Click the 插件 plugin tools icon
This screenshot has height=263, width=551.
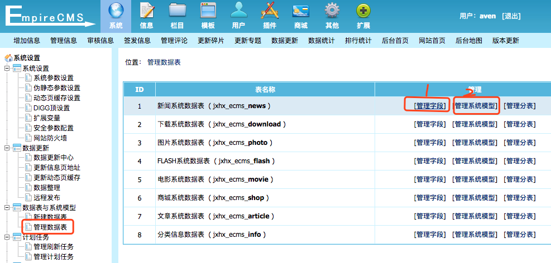click(269, 11)
